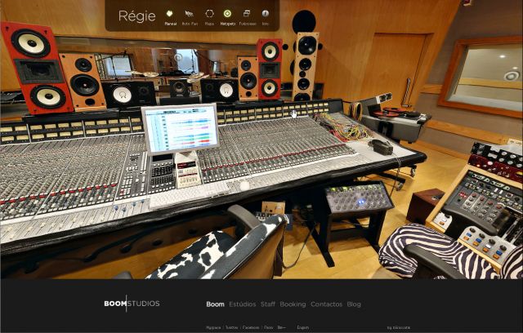Screen dimensions: 523x333
Task: Select the Manual navigation mode icon
Action: 170,14
